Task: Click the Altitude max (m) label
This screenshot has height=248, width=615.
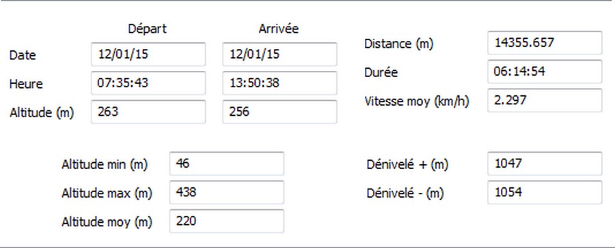Action: point(107,193)
